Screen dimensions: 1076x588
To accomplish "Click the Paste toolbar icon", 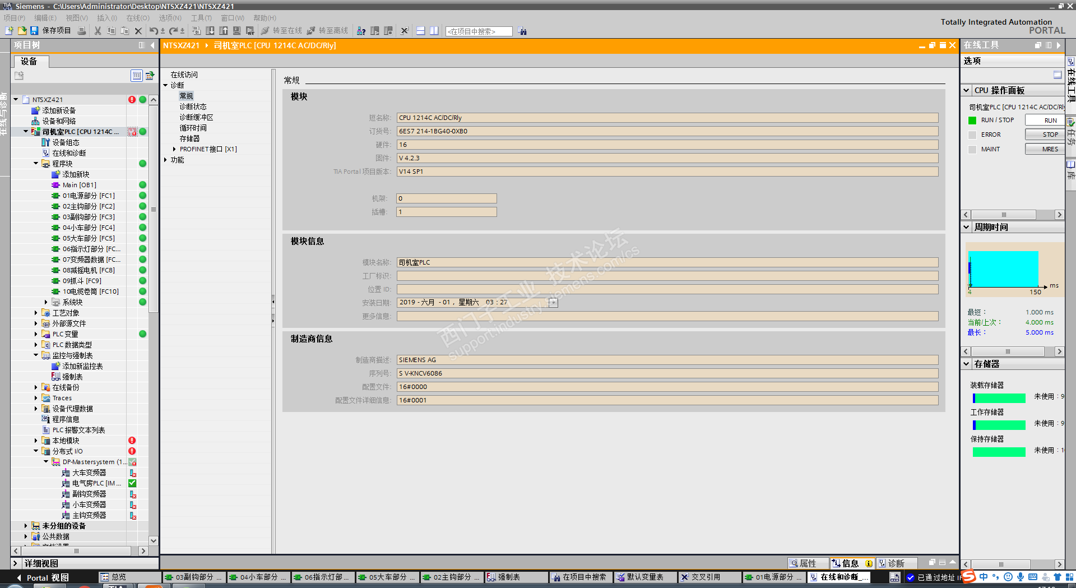I will point(125,31).
